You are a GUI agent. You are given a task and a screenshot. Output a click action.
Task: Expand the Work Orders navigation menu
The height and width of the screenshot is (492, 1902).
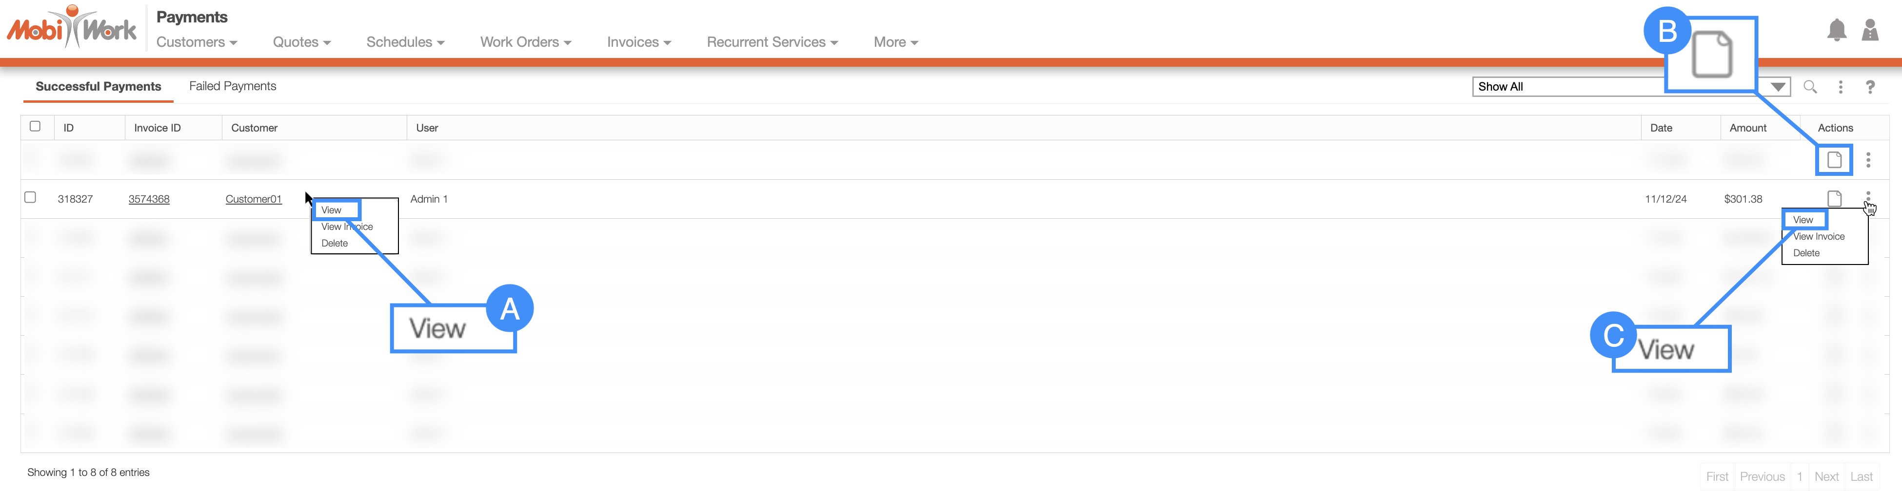(x=525, y=43)
